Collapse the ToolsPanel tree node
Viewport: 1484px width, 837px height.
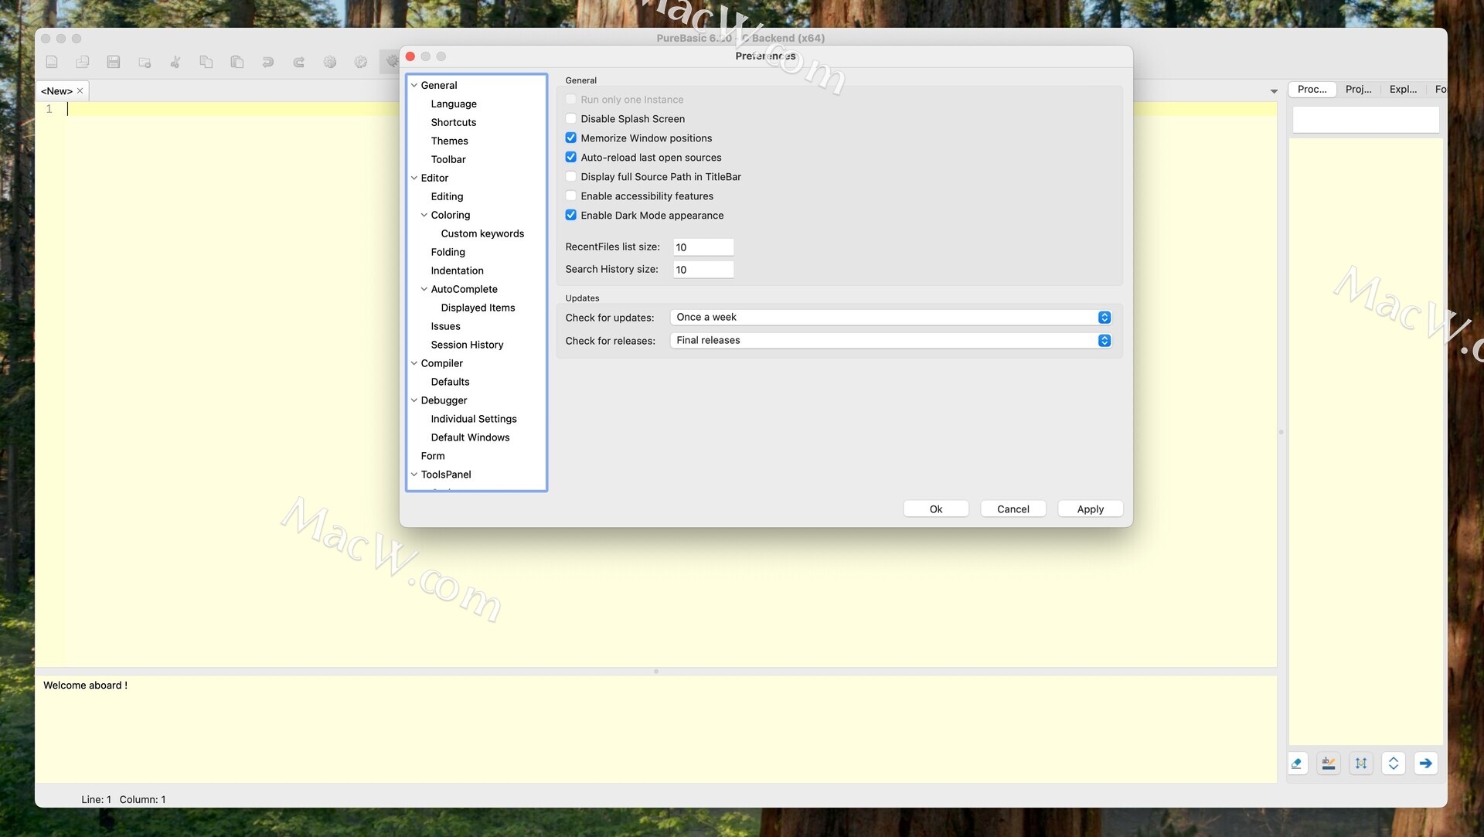click(414, 475)
